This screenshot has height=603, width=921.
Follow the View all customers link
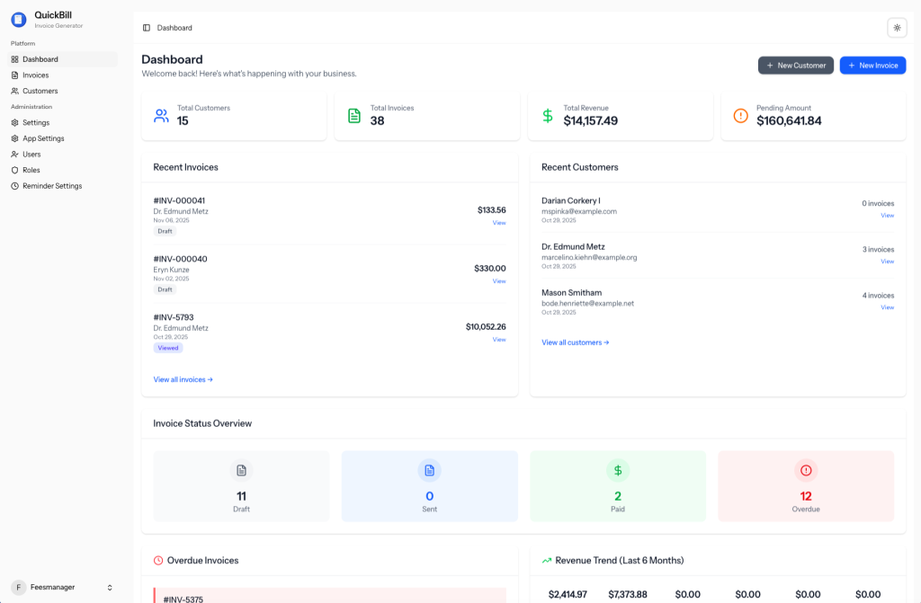(575, 342)
